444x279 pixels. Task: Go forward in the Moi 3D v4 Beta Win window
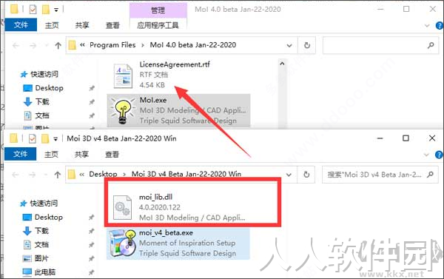[x=33, y=175]
